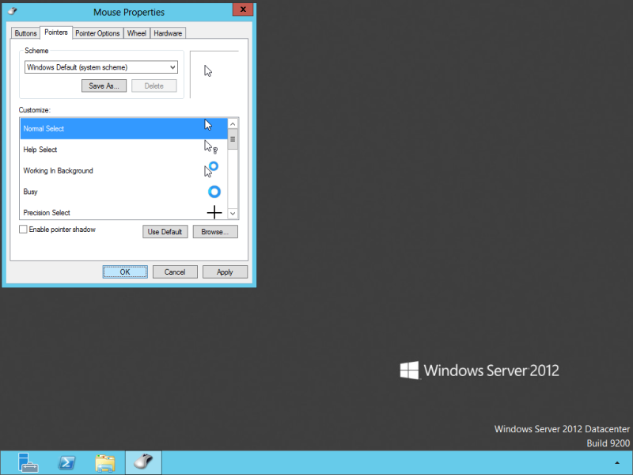Confirm with the OK button

tap(125, 272)
